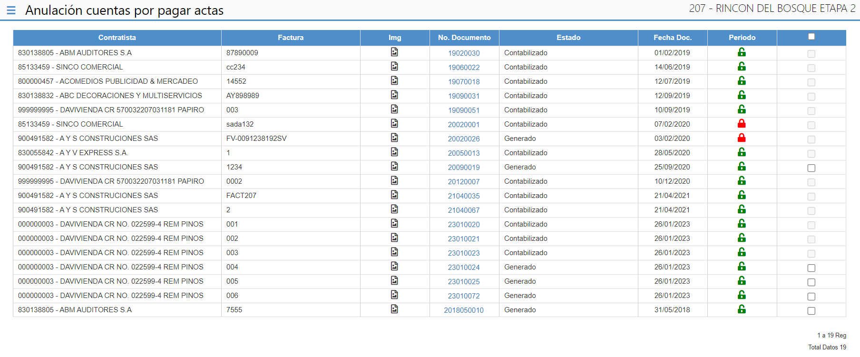Click date 25/09/2020 cell
The width and height of the screenshot is (860, 357).
(673, 167)
